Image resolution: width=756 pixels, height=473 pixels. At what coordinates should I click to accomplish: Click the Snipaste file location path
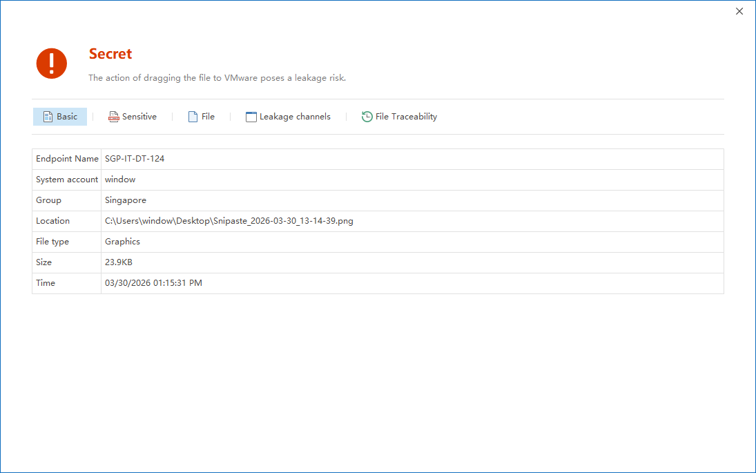(229, 221)
